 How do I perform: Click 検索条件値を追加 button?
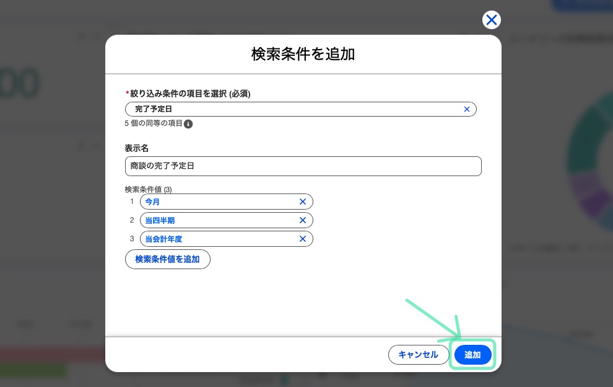point(167,259)
